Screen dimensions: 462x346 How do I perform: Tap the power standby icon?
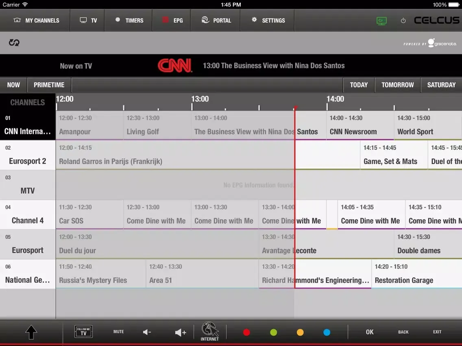(403, 21)
